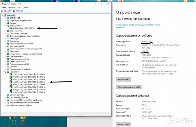The height and width of the screenshot is (127, 196).
Task: Open the Безопасность Windows details link
Action: 138,26
